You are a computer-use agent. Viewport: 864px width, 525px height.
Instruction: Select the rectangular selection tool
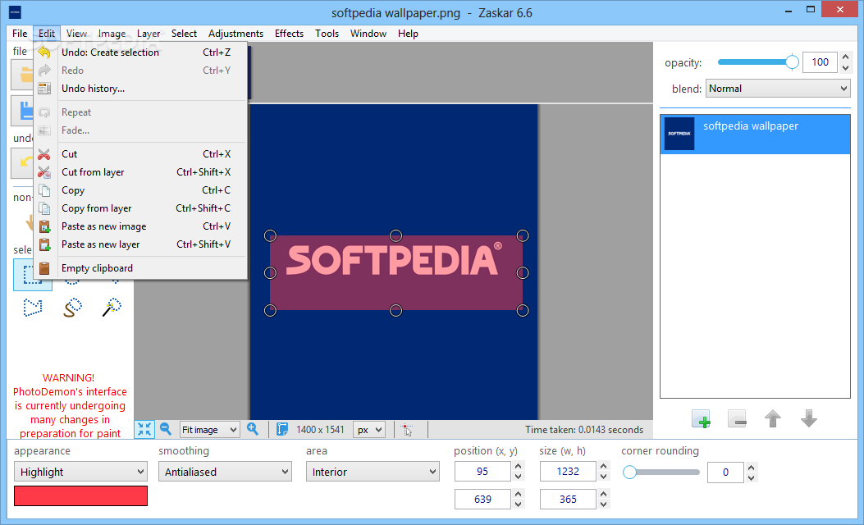(x=33, y=275)
